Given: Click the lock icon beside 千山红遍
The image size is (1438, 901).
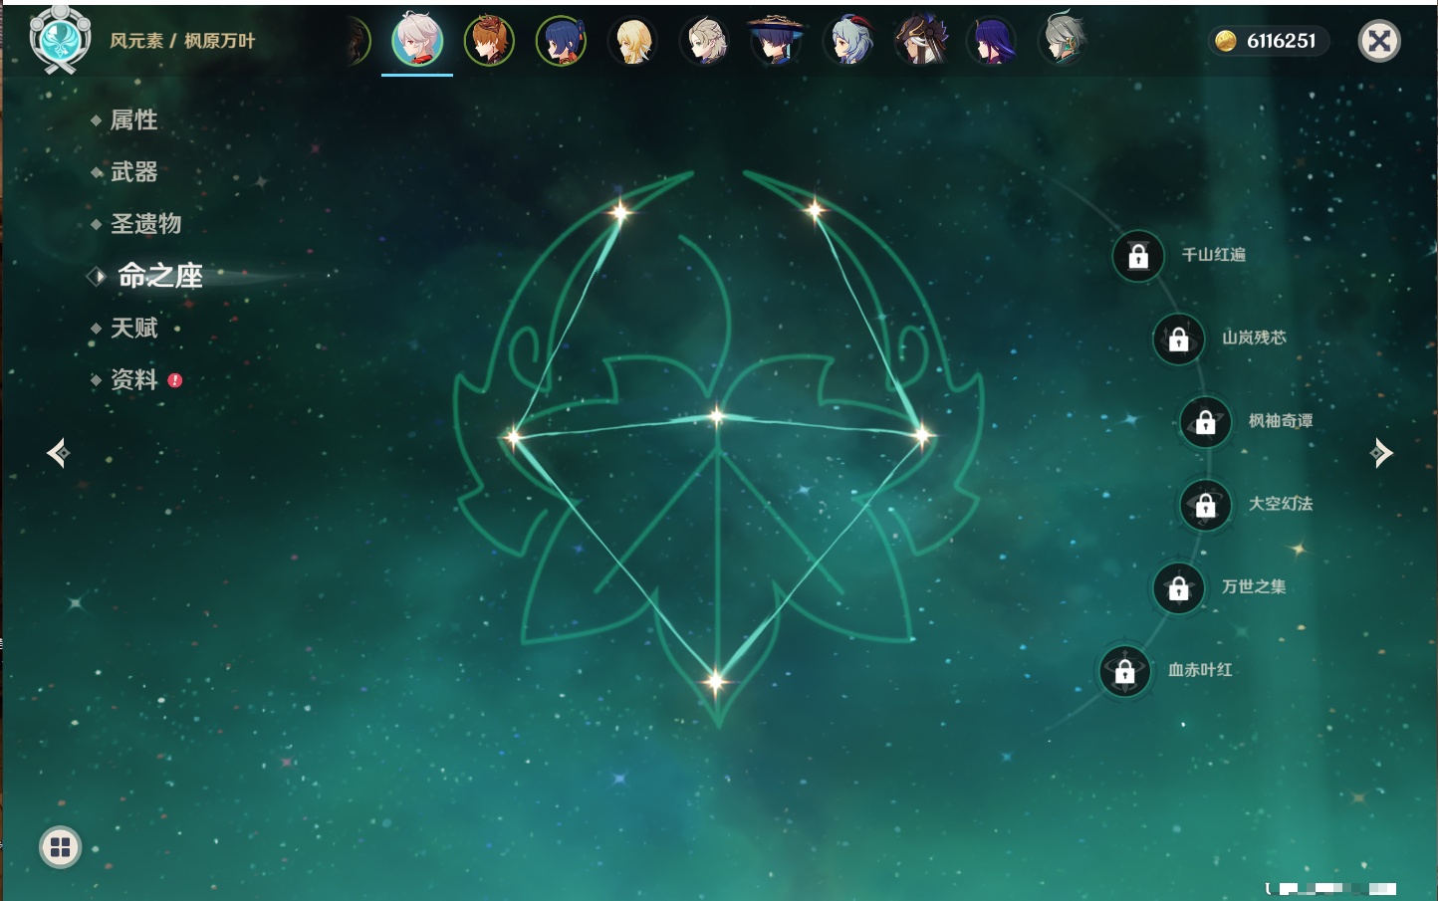Looking at the screenshot, I should 1138,256.
